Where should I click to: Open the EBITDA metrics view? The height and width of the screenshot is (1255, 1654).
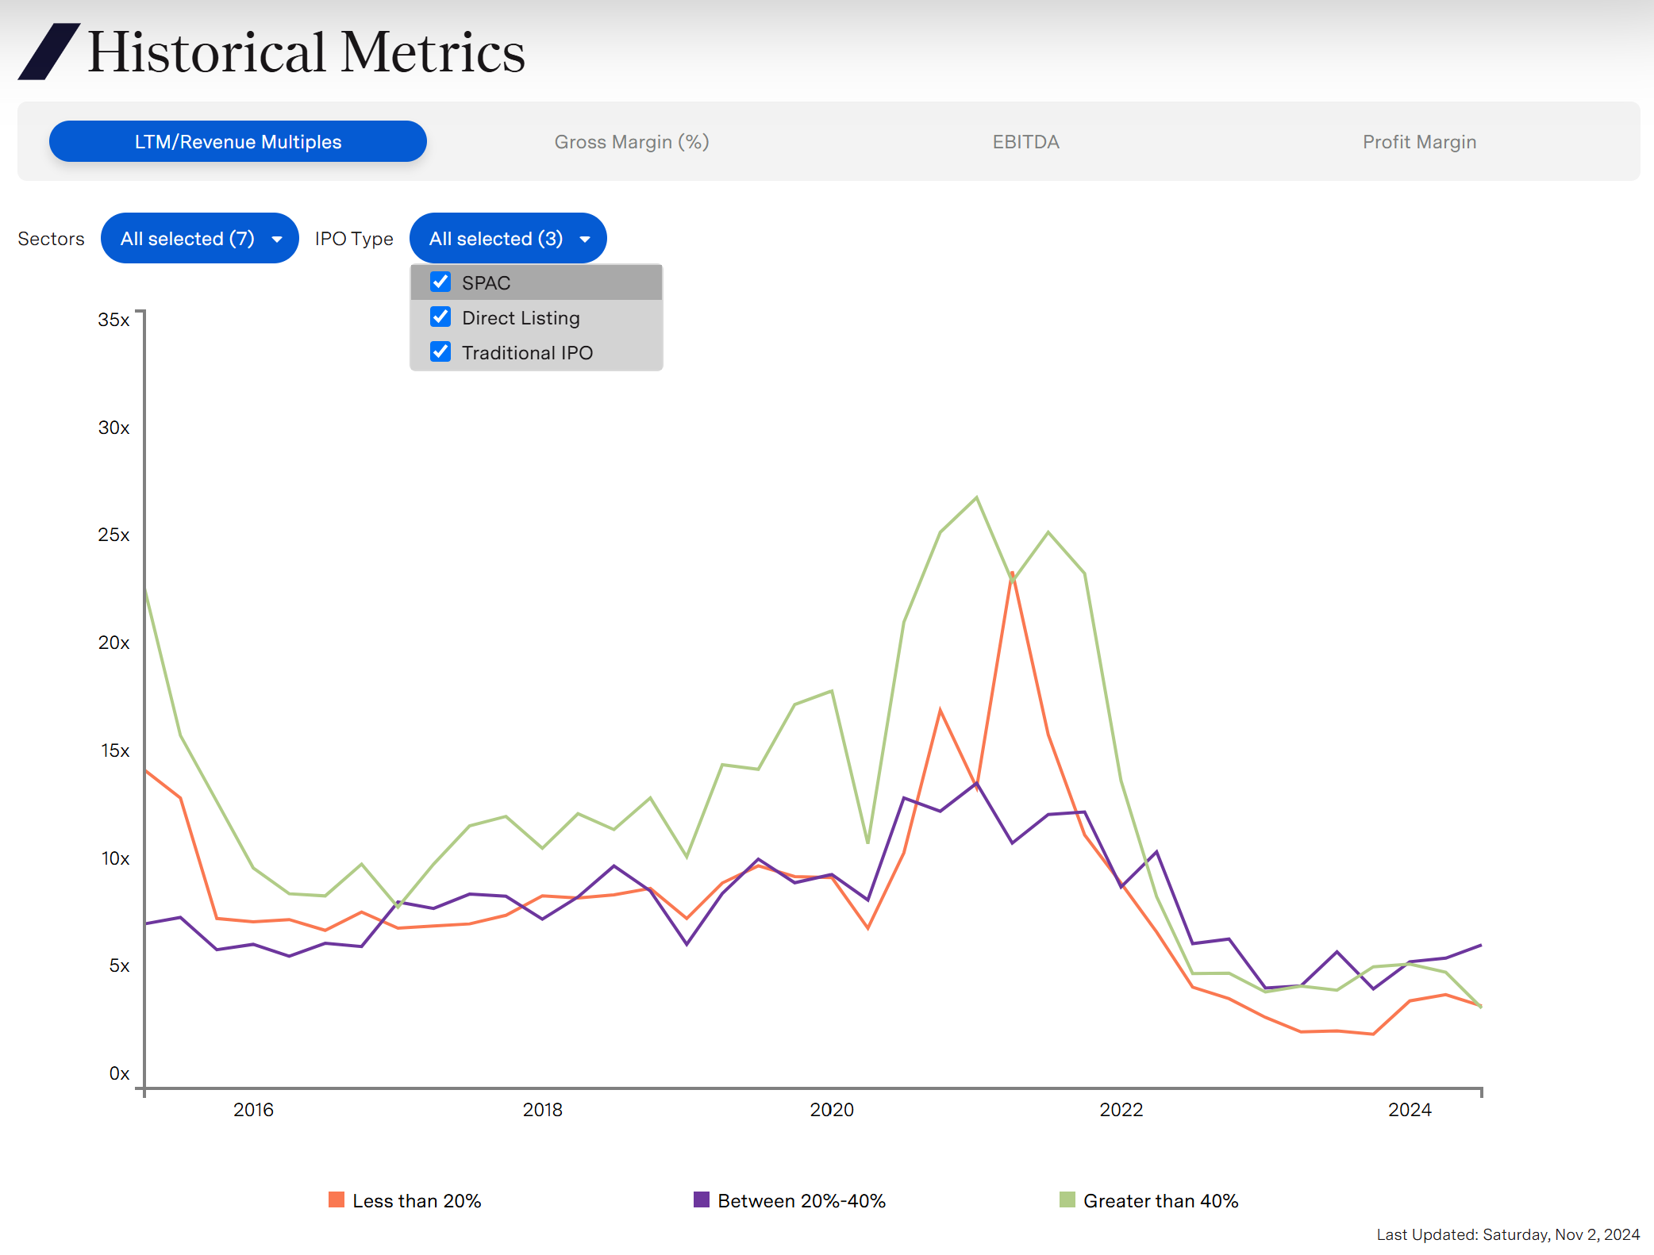[1026, 141]
